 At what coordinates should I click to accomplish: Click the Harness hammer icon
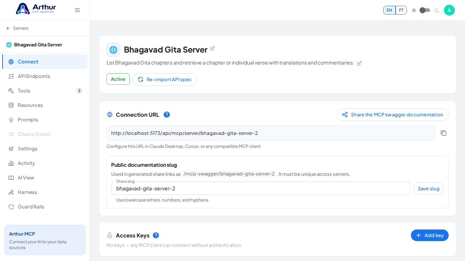pos(11,192)
